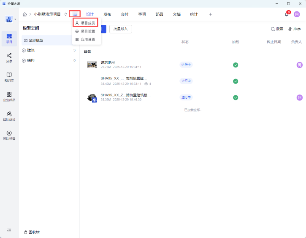Select 建筑 in the model space tree
Viewport: 306px width, 238px height.
click(x=31, y=50)
